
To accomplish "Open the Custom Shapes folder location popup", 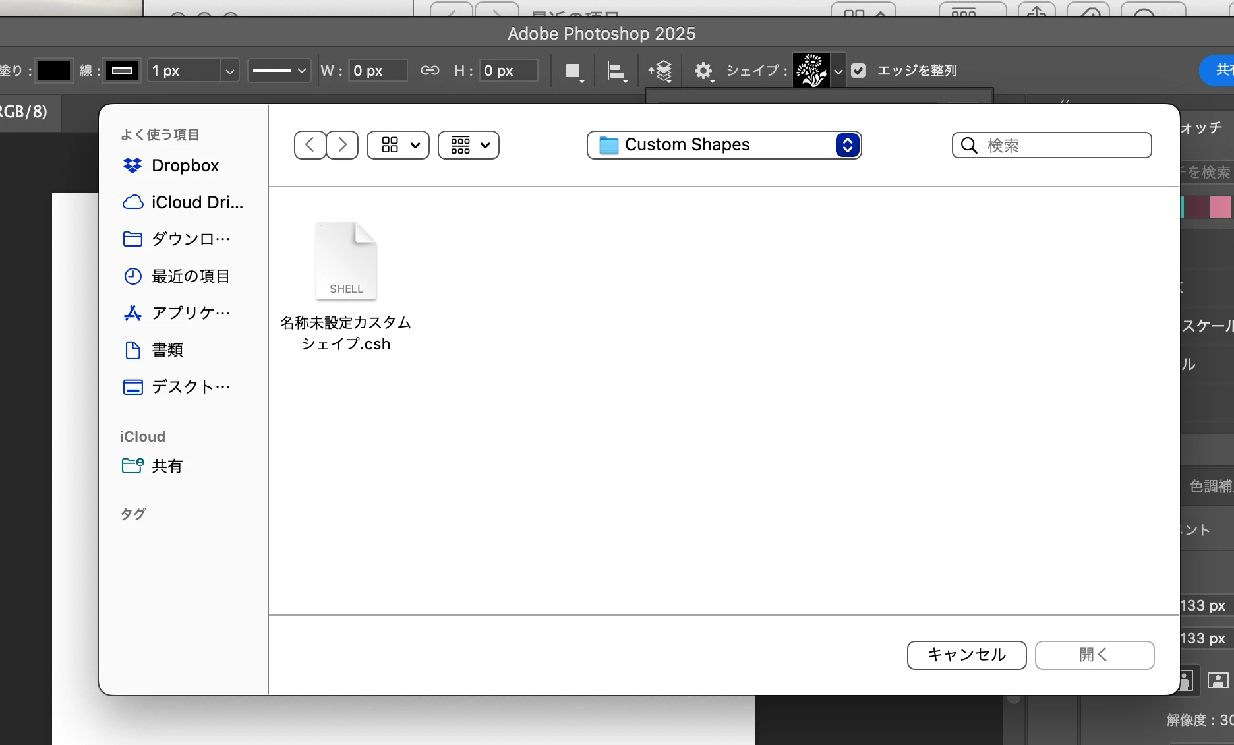I will 724,145.
